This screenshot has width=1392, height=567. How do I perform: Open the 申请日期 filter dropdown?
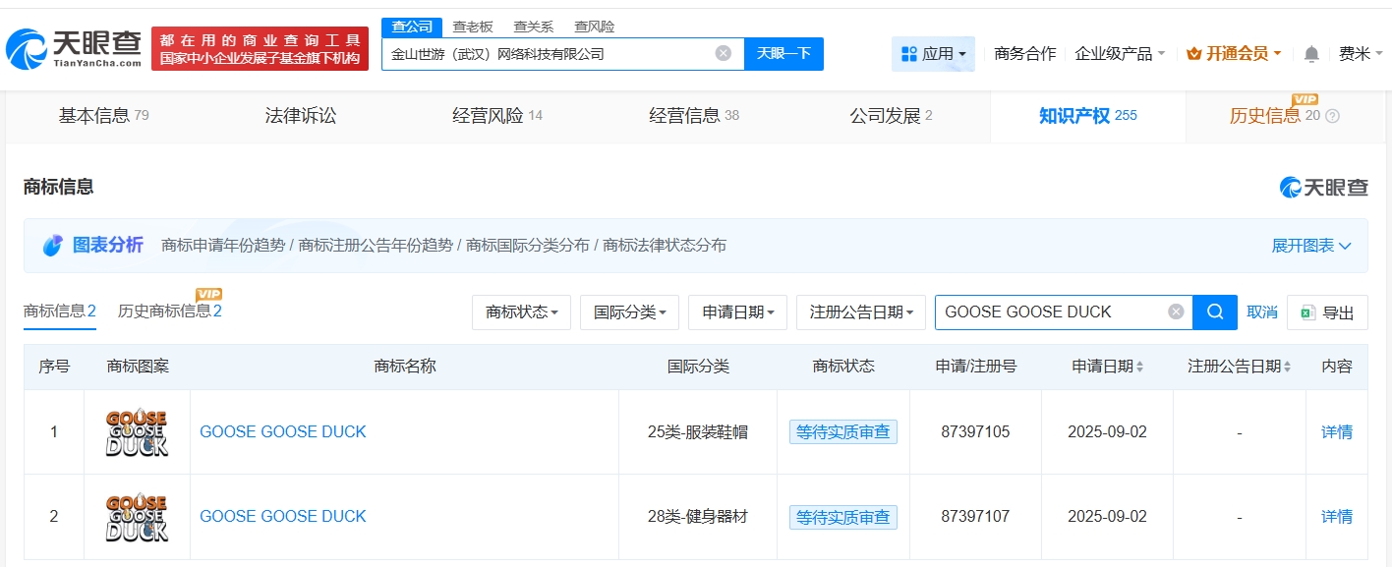(737, 312)
